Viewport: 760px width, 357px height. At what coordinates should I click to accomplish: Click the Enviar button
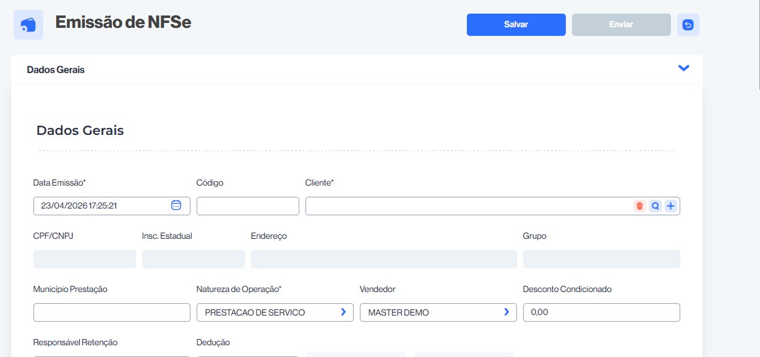click(621, 25)
